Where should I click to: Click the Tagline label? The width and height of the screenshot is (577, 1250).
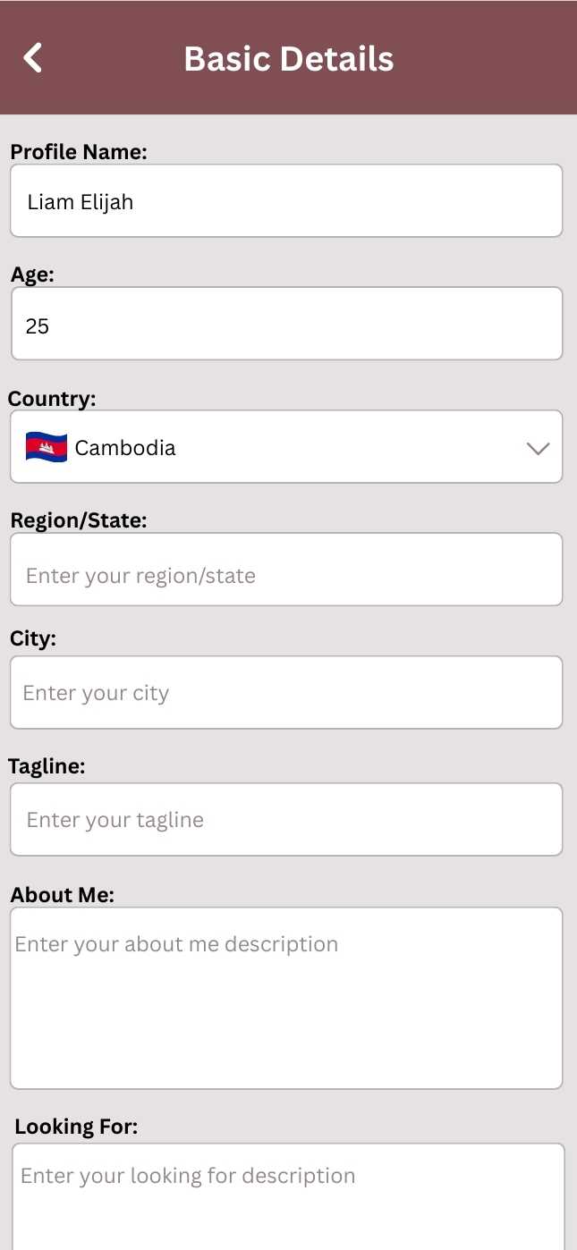[47, 766]
